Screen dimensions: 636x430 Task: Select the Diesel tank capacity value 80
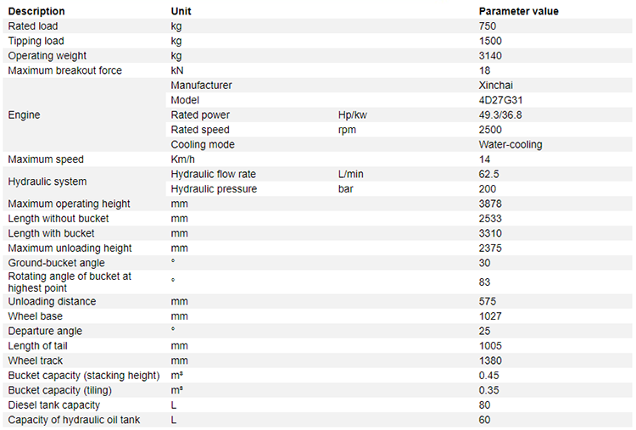point(484,405)
